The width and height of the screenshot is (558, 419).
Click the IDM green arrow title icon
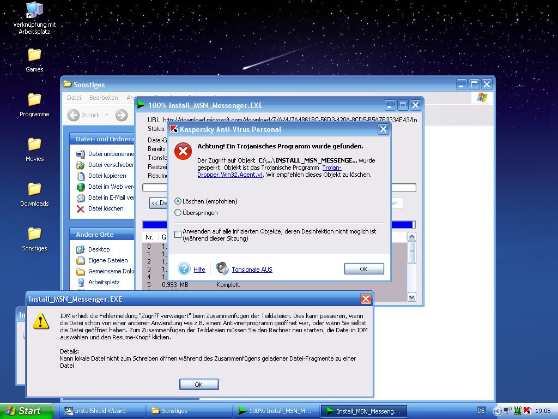coord(141,105)
